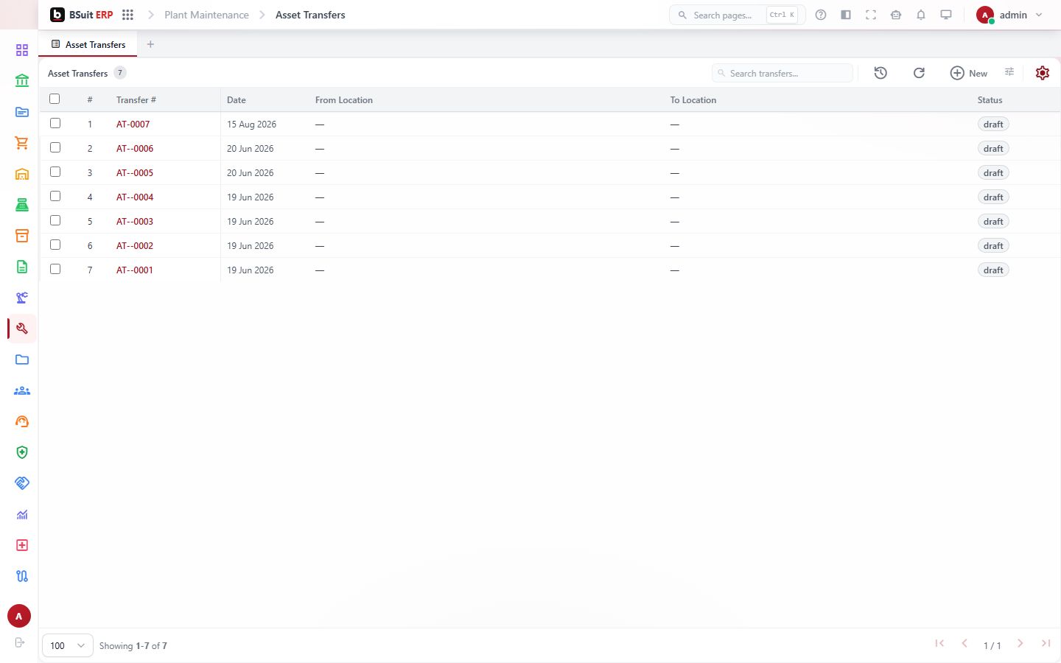Image resolution: width=1061 pixels, height=663 pixels.
Task: Refresh the Asset Transfers list
Action: (919, 73)
